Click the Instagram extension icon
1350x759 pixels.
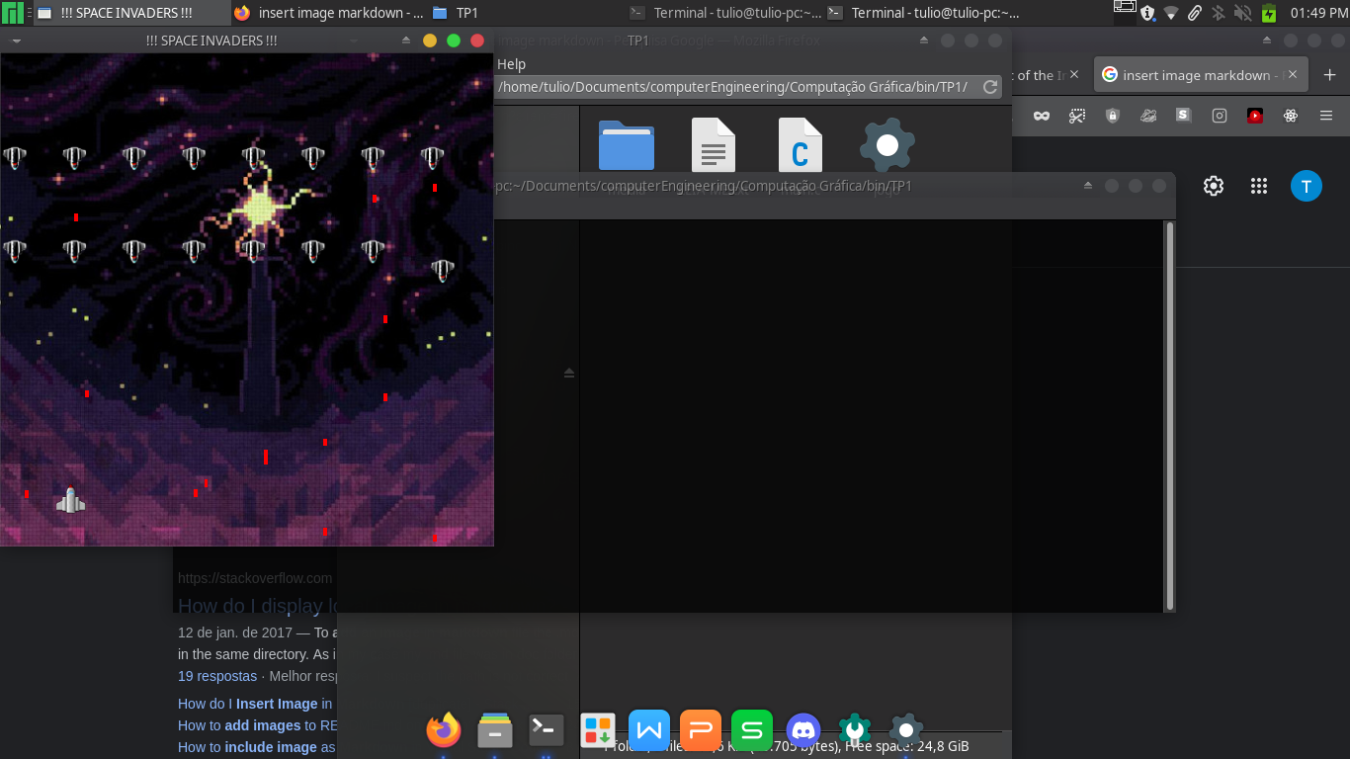pyautogui.click(x=1220, y=116)
